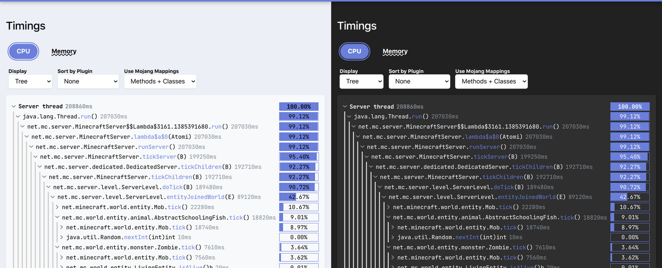Collapse Server thread node in light panel
The height and width of the screenshot is (268, 662).
(14, 106)
